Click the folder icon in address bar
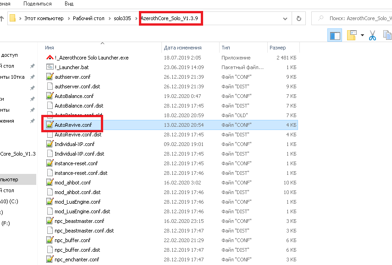The width and height of the screenshot is (392, 265). tap(12, 18)
